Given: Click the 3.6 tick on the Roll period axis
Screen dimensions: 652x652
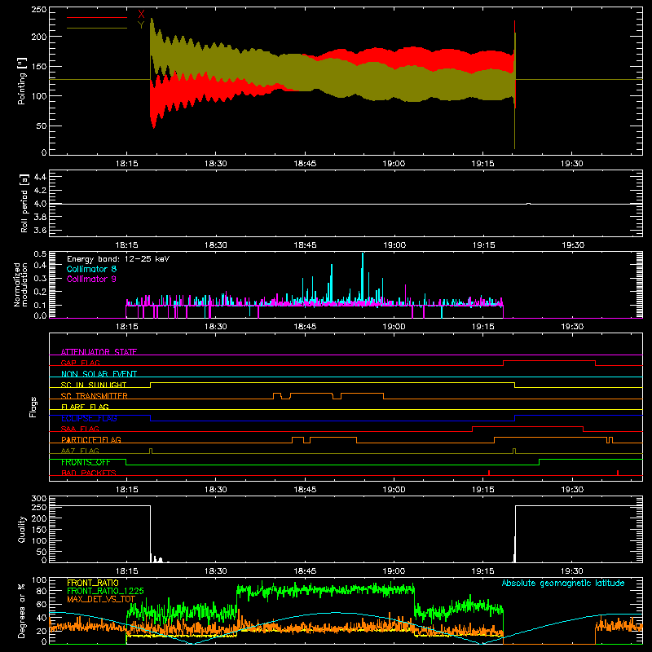Looking at the screenshot, I should (x=40, y=230).
